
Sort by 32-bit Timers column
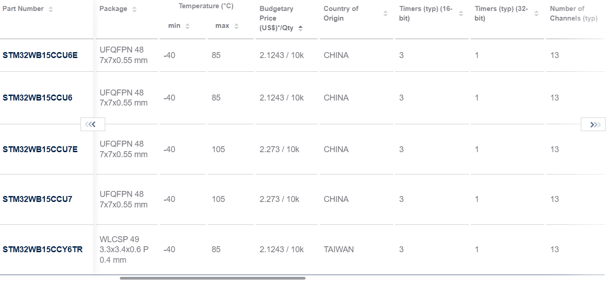point(536,14)
